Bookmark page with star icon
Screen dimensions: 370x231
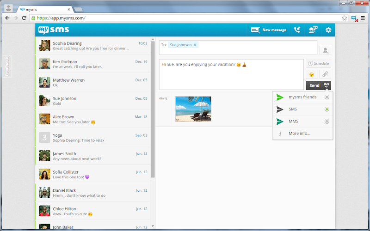pyautogui.click(x=344, y=18)
